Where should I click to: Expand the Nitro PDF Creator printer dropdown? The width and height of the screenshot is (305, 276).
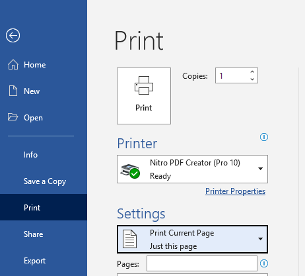click(x=260, y=169)
